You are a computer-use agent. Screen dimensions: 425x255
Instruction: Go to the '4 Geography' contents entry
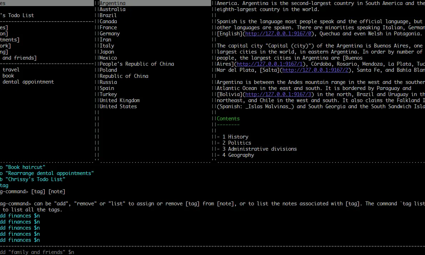pyautogui.click(x=235, y=155)
